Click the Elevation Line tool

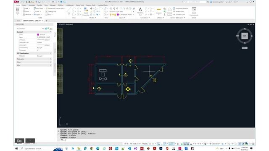click(x=179, y=15)
